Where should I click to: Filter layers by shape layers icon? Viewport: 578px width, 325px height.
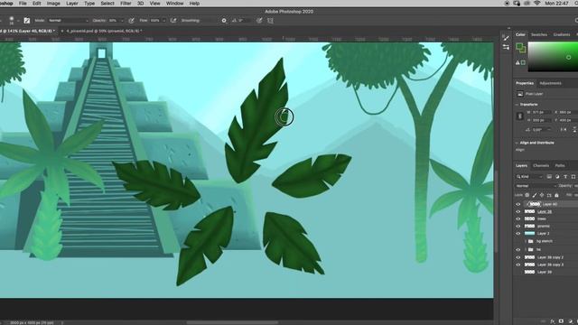click(573, 177)
